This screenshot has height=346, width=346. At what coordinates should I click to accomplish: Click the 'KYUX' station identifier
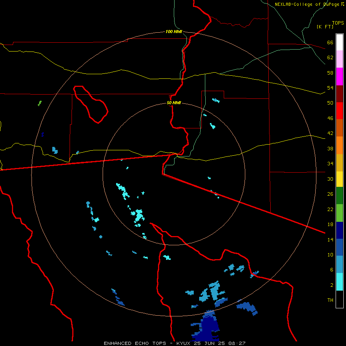(185, 343)
